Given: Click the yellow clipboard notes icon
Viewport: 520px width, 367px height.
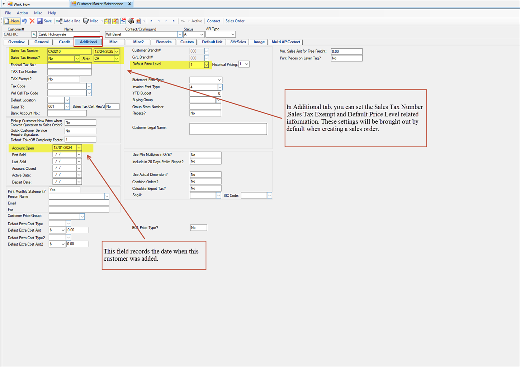Looking at the screenshot, I should click(x=108, y=21).
